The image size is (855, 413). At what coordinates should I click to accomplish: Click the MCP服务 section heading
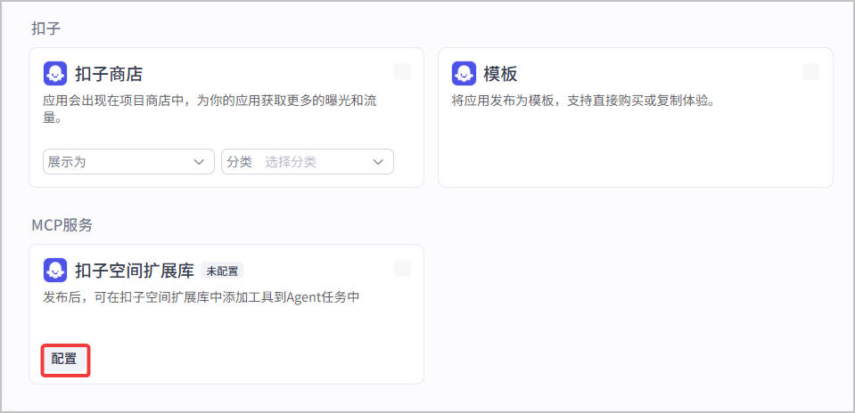click(x=62, y=225)
